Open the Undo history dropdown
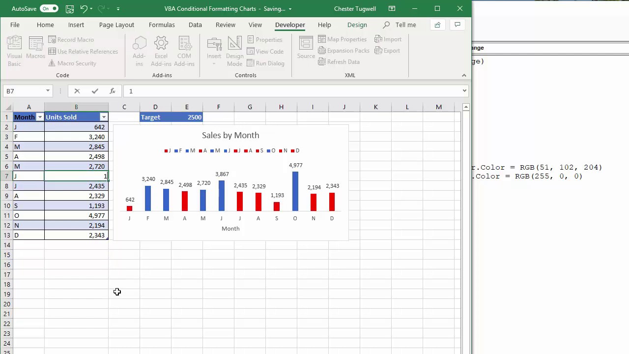 coord(91,9)
